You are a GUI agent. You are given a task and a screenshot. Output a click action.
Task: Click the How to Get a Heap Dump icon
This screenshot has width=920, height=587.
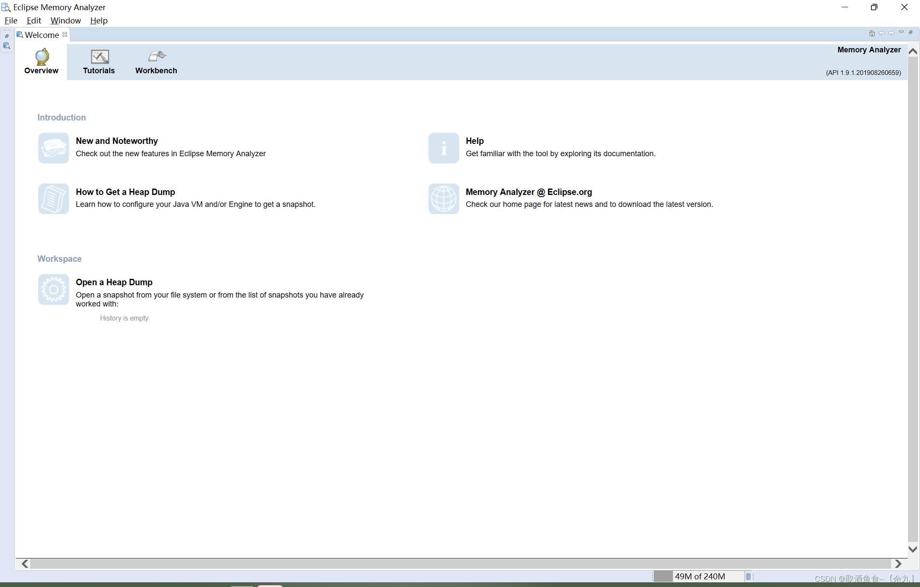54,199
